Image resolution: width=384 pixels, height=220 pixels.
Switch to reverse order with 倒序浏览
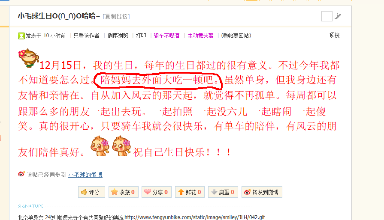pos(118,36)
